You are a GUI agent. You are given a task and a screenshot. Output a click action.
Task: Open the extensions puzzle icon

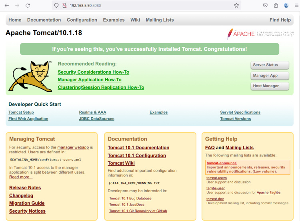[x=276, y=6]
